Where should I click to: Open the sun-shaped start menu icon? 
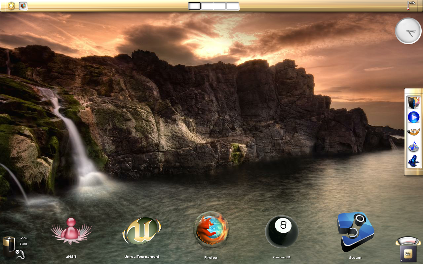point(12,6)
